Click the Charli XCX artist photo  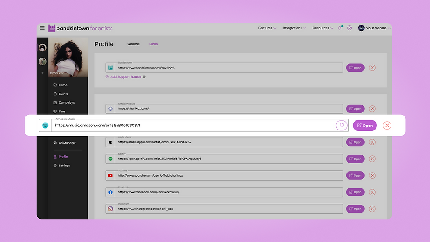pyautogui.click(x=68, y=58)
